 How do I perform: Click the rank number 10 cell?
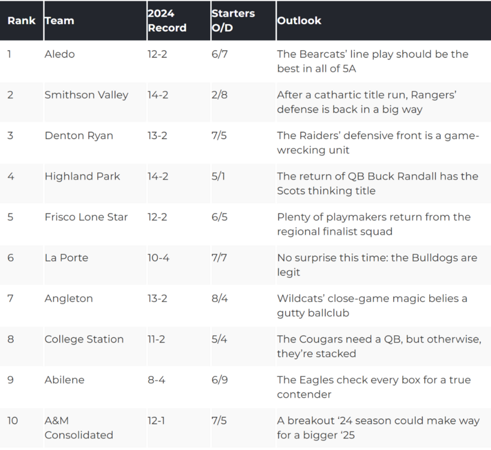(13, 421)
